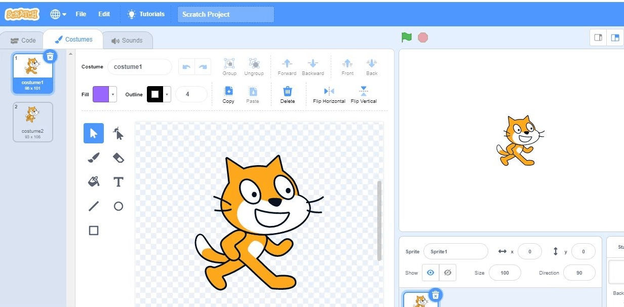Select the Brush tool
This screenshot has width=624, height=307.
(x=94, y=158)
